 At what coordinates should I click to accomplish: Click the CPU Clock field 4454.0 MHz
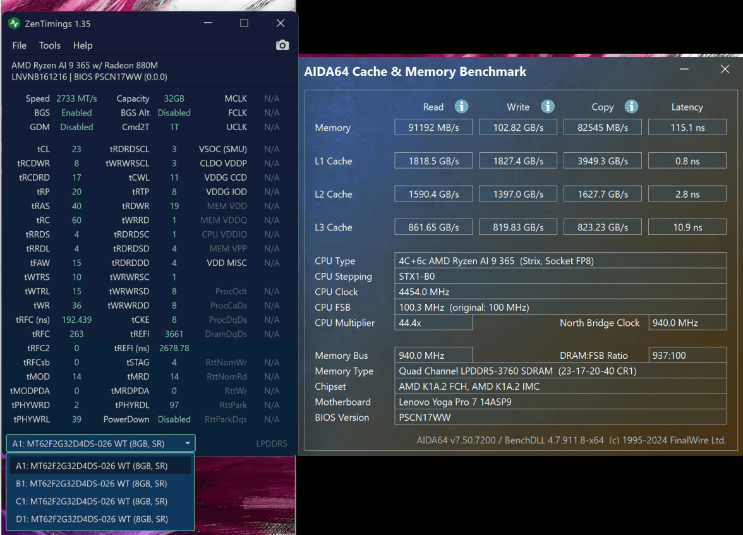(x=560, y=292)
